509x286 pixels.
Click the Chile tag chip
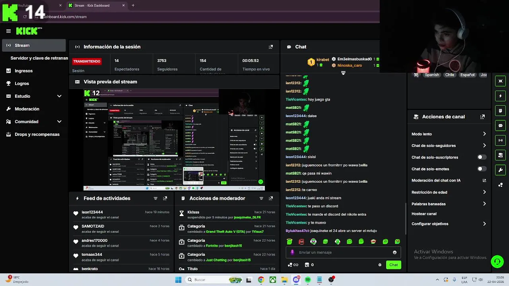tap(450, 75)
